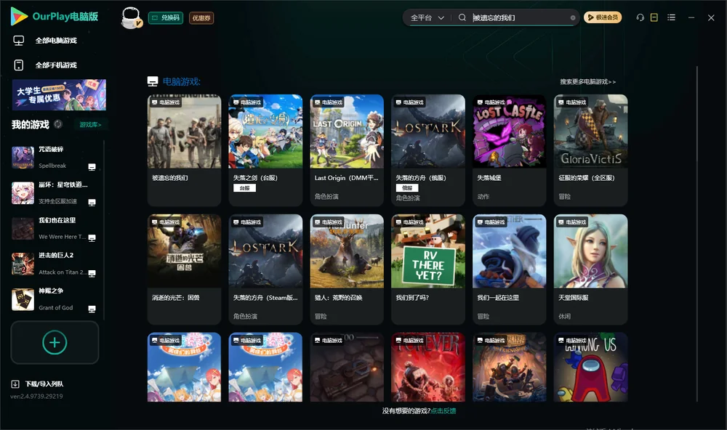Click the search magnifier icon
Screen dimensions: 727x430
462,17
